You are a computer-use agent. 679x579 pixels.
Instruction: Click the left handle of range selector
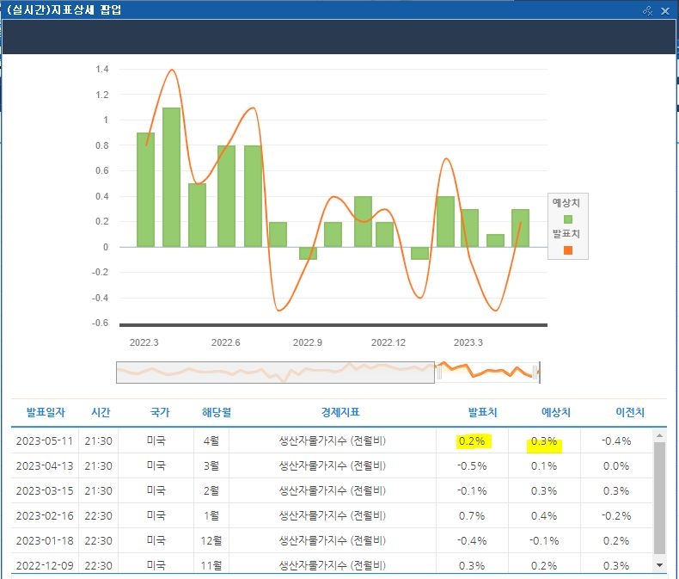(x=439, y=373)
